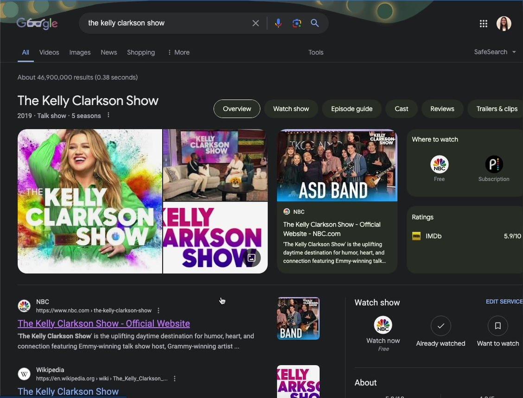Expand the SafeSearch dropdown
The width and height of the screenshot is (523, 398).
pyautogui.click(x=495, y=52)
